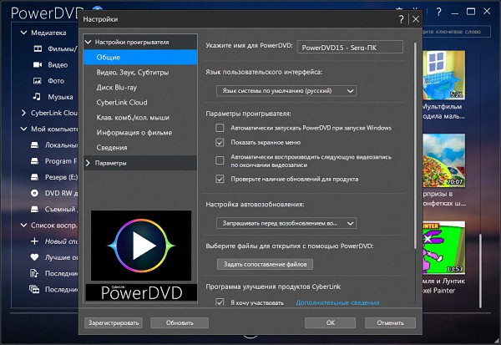Toggle Показать экранное меню checkbox
Image resolution: width=501 pixels, height=345 pixels.
(x=220, y=142)
